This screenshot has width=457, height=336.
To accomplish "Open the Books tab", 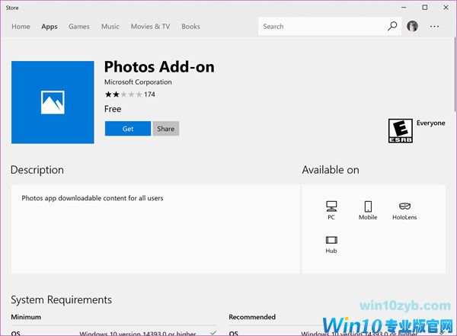I will pyautogui.click(x=190, y=27).
